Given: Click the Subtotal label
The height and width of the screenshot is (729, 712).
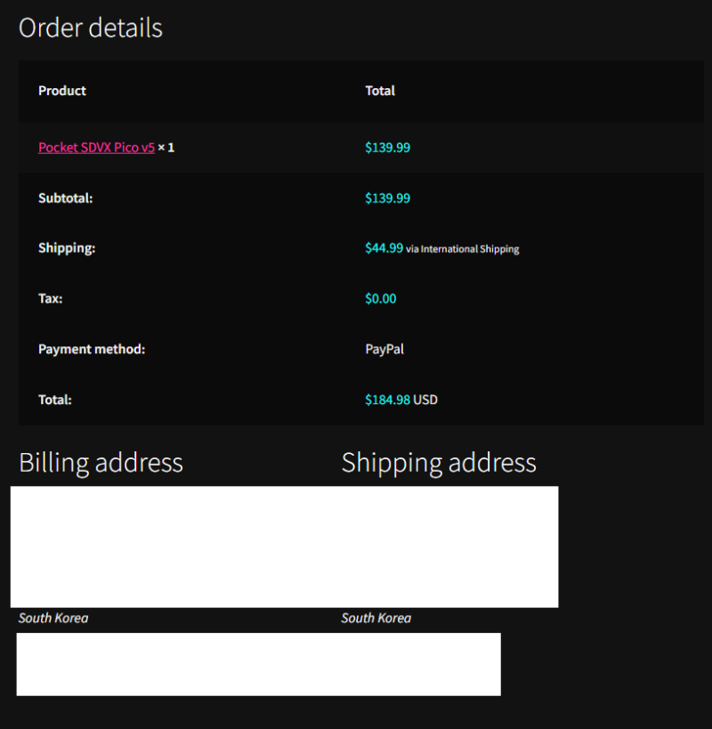Looking at the screenshot, I should (x=65, y=198).
